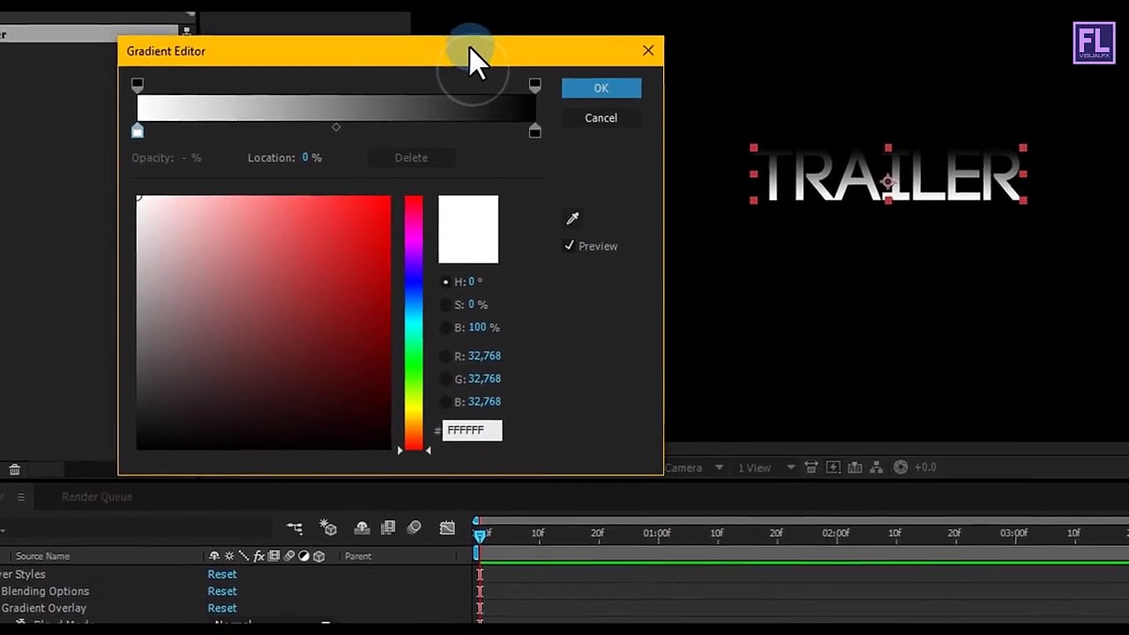Click the adjustment layer column header icon
Viewport: 1129px width, 635px height.
pyautogui.click(x=304, y=556)
